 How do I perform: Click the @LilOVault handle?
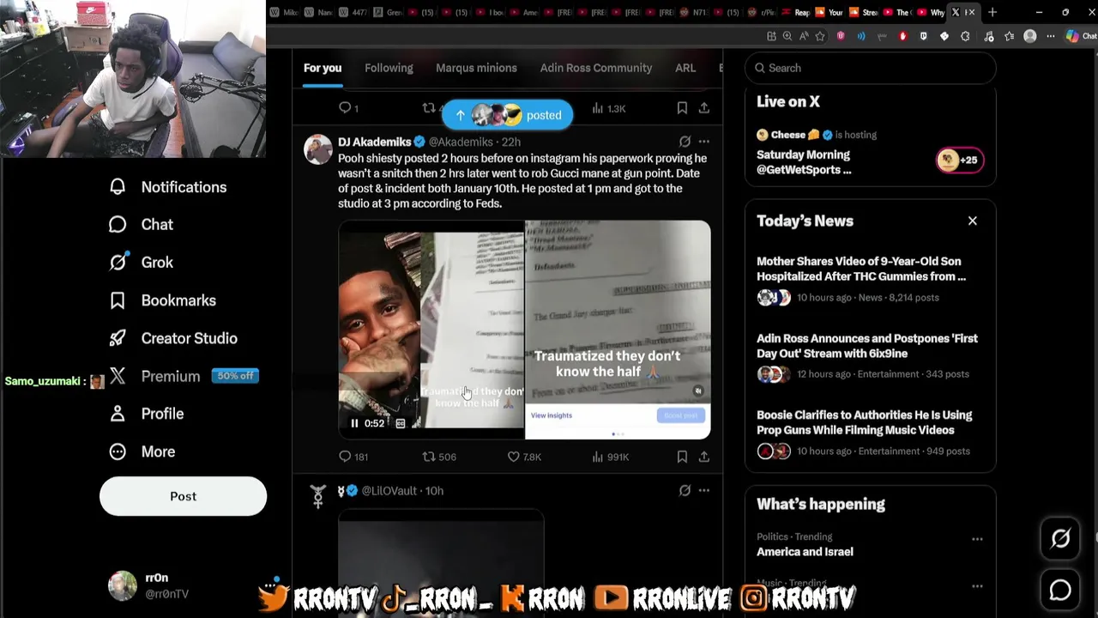pos(389,491)
